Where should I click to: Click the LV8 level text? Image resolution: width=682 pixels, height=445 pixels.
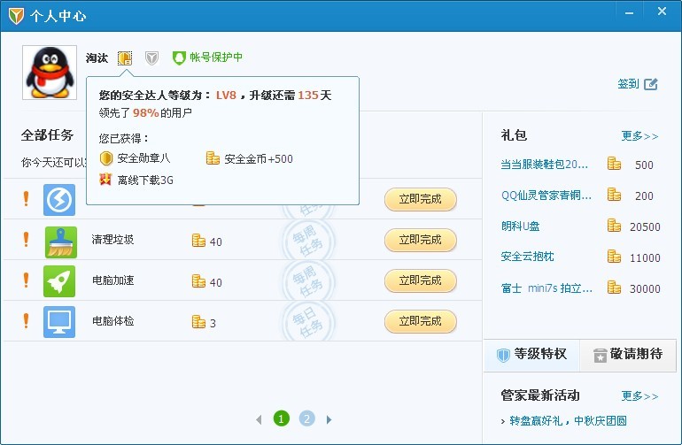(x=226, y=96)
